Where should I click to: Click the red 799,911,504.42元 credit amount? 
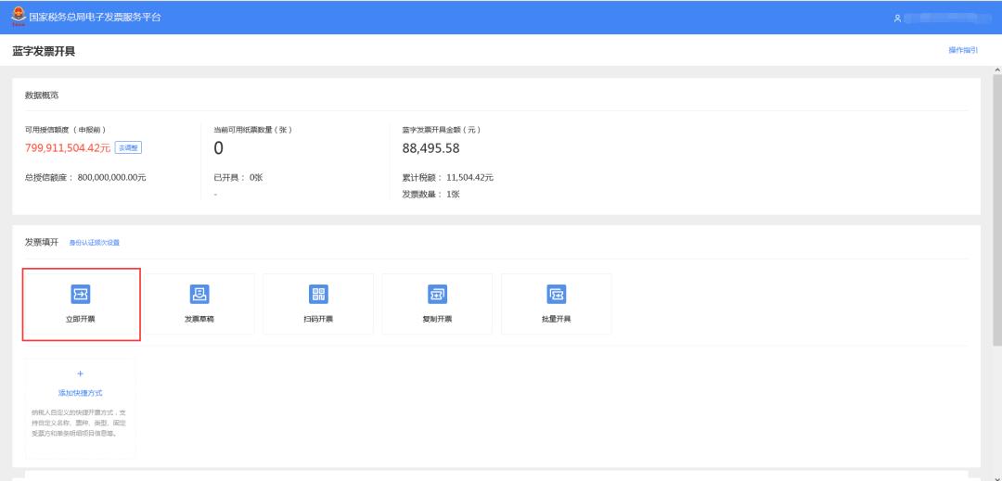click(x=68, y=148)
